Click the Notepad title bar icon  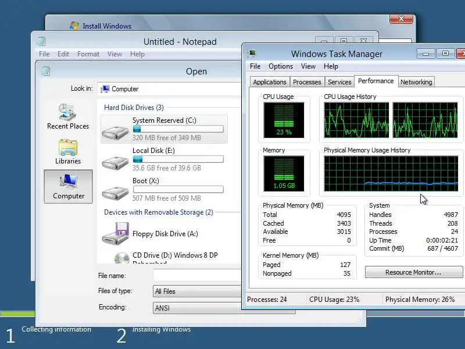(x=41, y=41)
